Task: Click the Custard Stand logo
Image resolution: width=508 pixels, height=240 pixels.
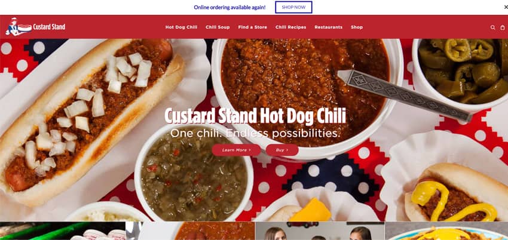Action: (35, 26)
